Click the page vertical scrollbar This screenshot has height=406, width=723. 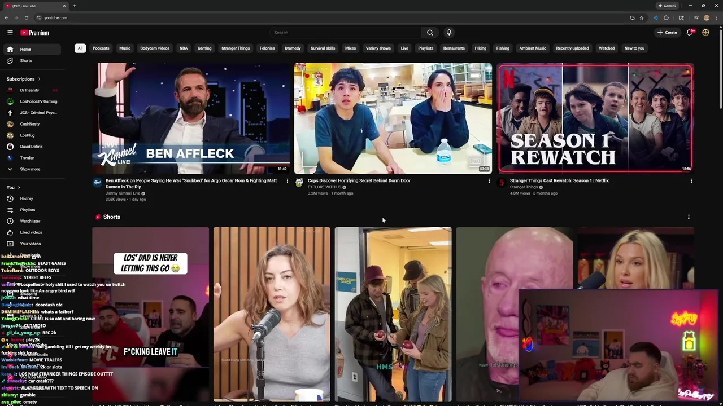point(720,68)
